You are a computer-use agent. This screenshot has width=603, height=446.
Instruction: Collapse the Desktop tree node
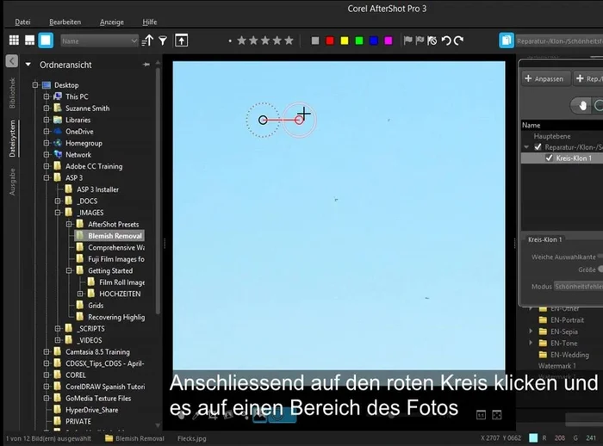coord(35,85)
